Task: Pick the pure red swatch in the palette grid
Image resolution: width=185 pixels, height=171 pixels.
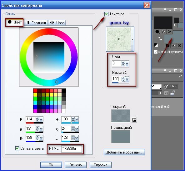Action: click(x=35, y=91)
